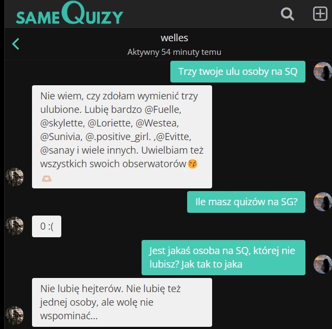Go back with the left chevron arrow
Viewport: 332px width, 329px height.
pos(16,44)
